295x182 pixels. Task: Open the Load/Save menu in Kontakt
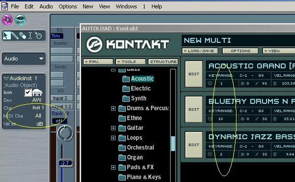point(200,51)
